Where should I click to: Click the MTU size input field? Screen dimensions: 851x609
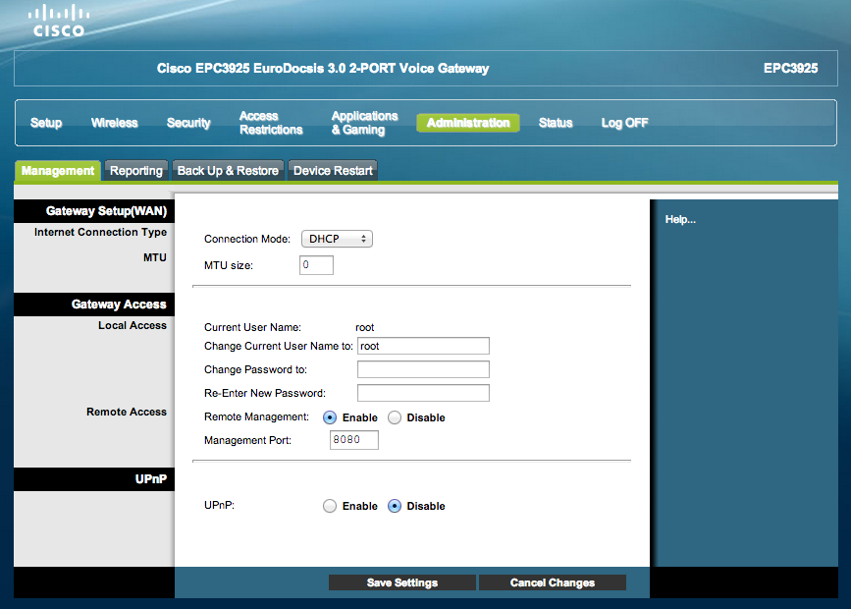[x=316, y=265]
